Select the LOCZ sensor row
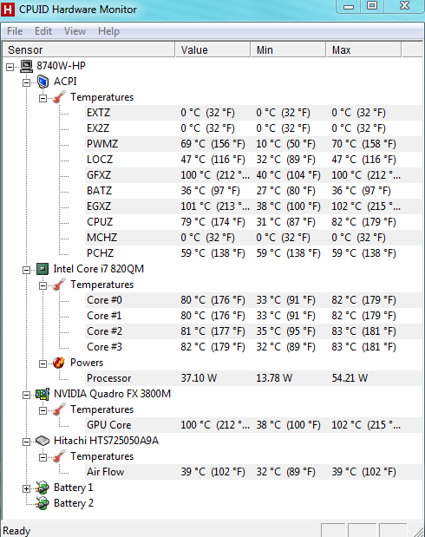Viewport: 425px width, 537px height. pos(253,160)
